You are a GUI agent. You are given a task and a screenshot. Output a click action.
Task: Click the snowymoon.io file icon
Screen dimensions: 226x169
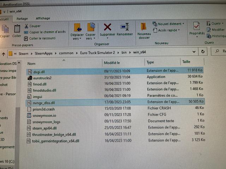[29, 115]
